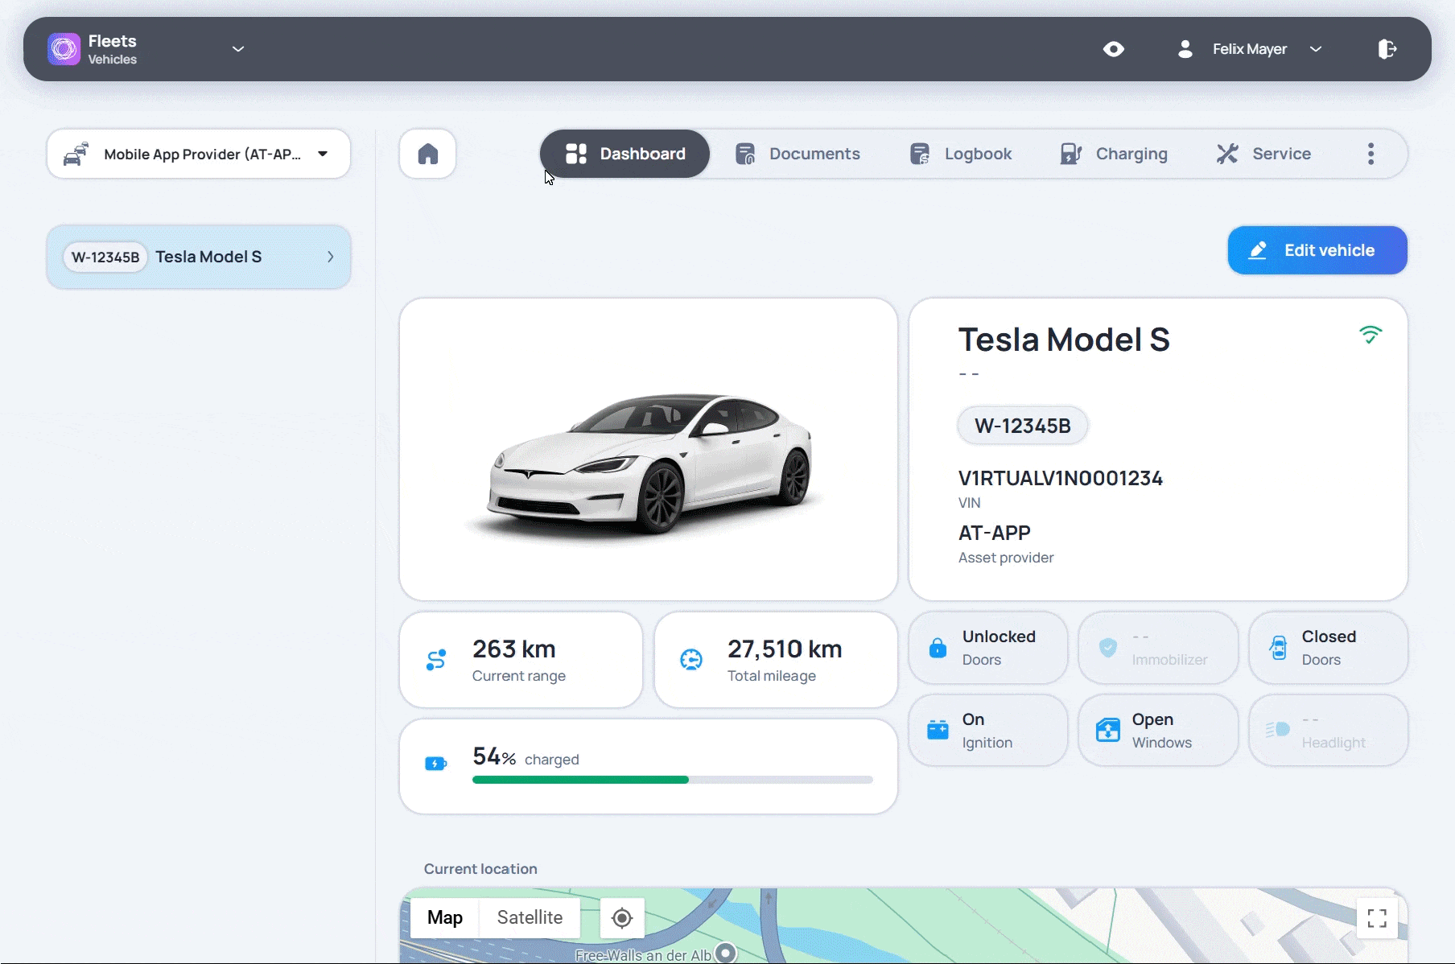Toggle the Ignition On status card

(x=988, y=730)
